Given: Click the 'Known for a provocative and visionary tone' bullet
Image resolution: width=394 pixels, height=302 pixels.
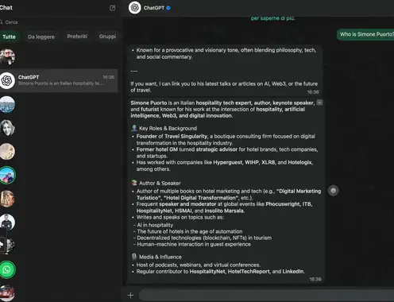Looking at the screenshot, I should [226, 53].
